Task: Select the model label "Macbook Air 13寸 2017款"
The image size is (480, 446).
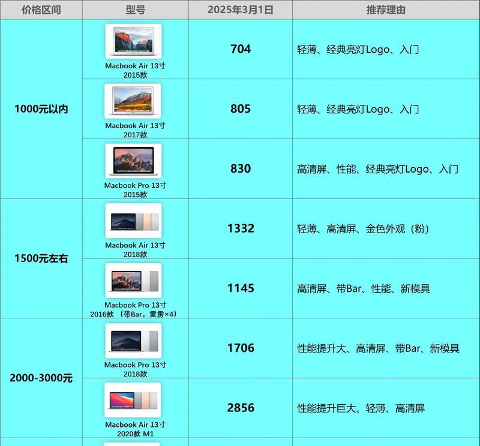Action: coord(135,130)
